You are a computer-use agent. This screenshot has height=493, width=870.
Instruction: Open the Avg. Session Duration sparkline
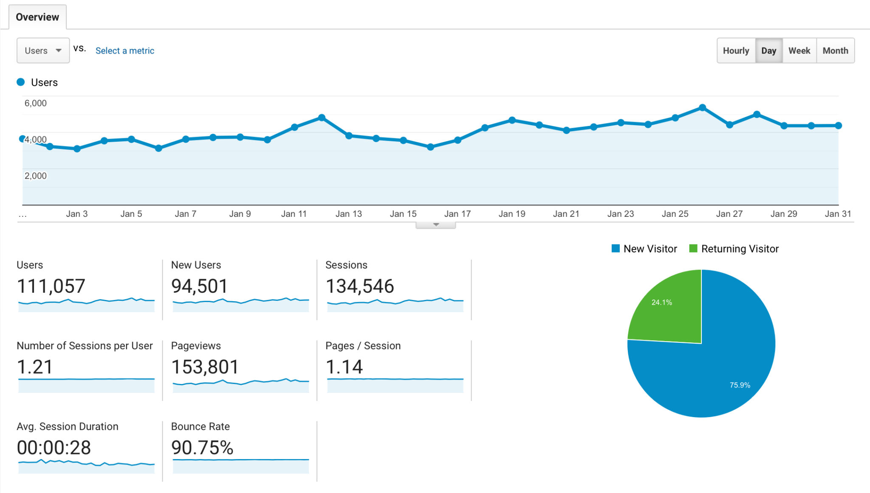86,466
